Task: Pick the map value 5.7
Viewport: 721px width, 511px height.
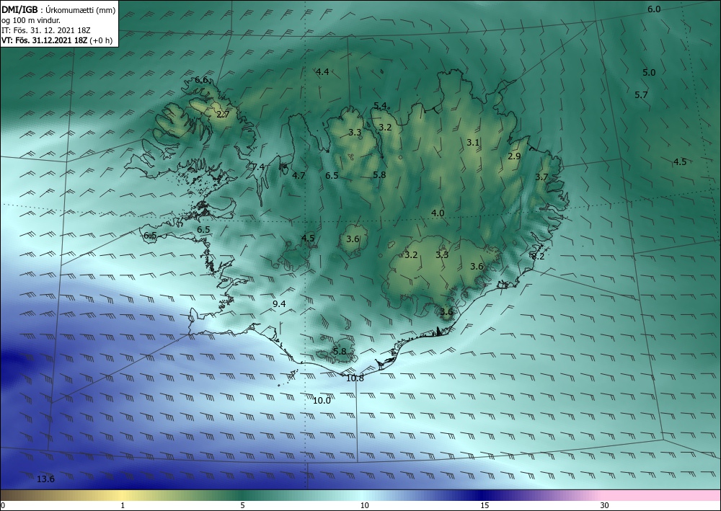Action: 641,95
